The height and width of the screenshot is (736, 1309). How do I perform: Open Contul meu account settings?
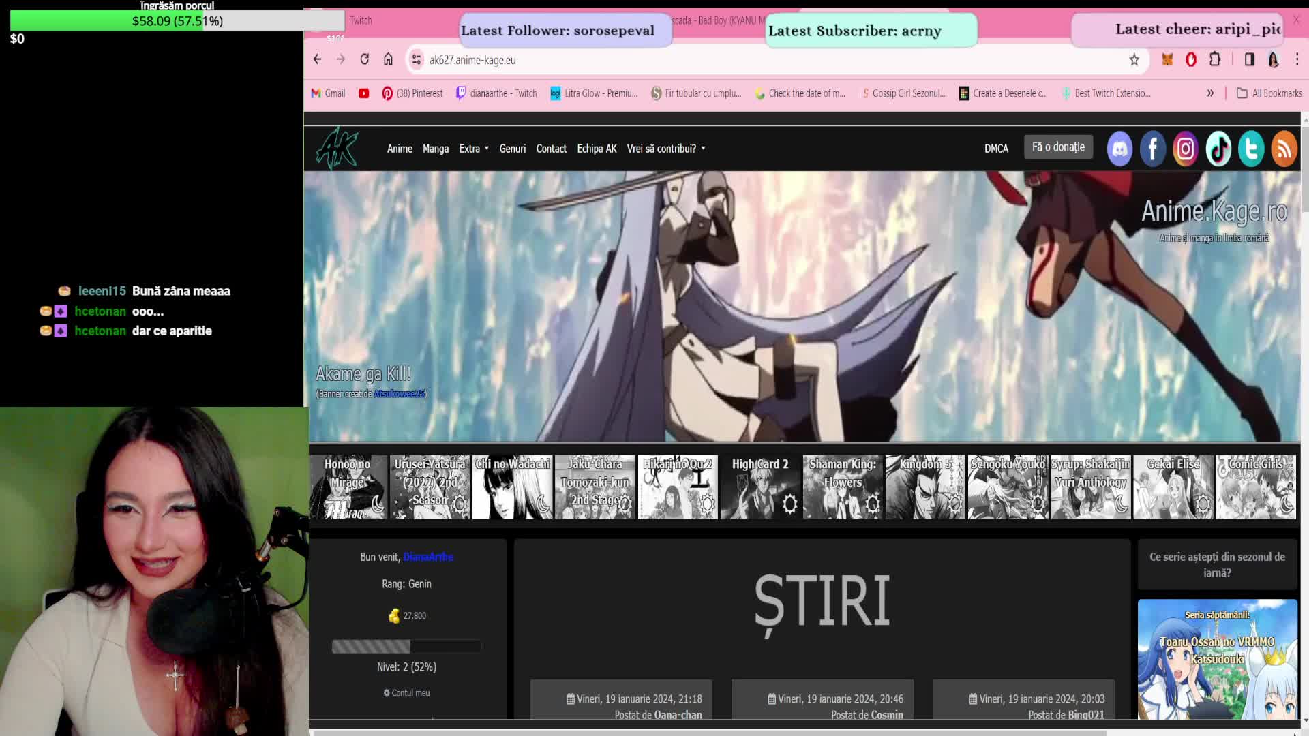point(406,693)
